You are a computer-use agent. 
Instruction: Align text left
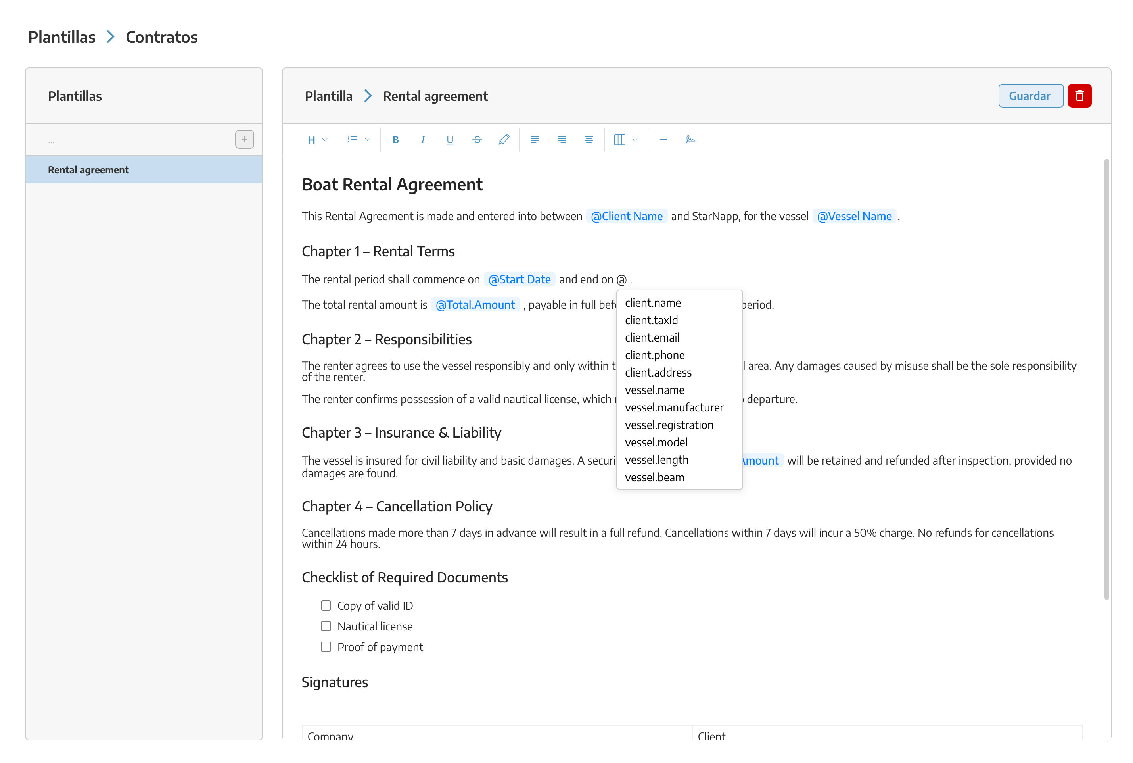pyautogui.click(x=535, y=140)
